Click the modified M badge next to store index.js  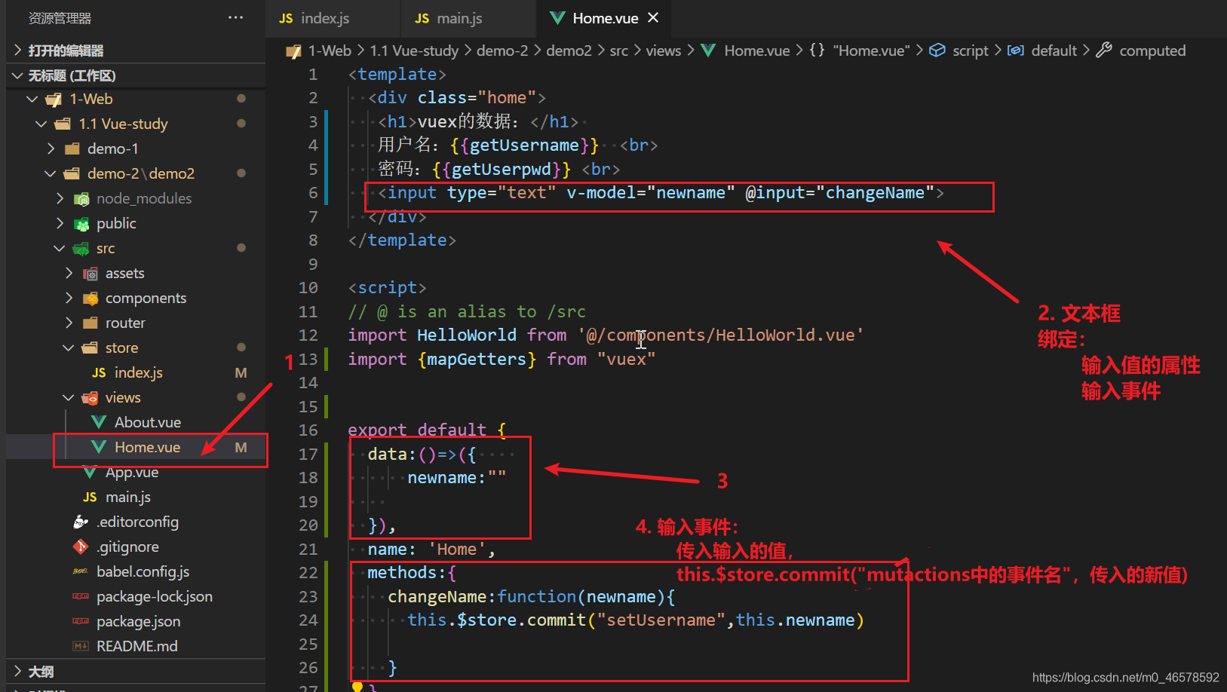coord(241,372)
